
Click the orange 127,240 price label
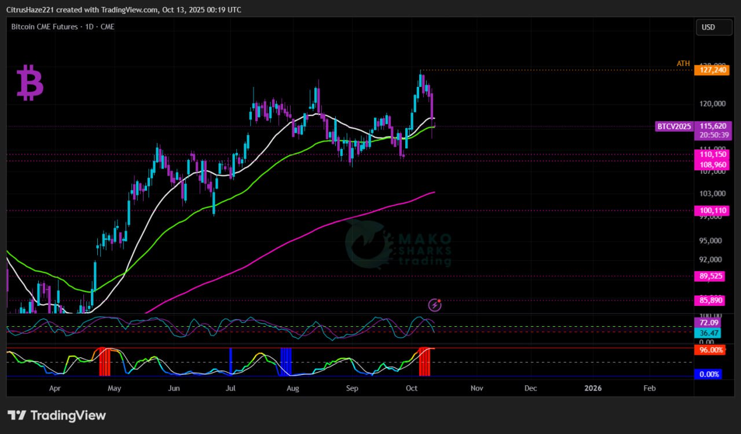click(x=713, y=70)
